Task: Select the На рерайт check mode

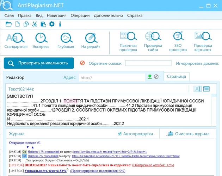Action: click(91, 41)
